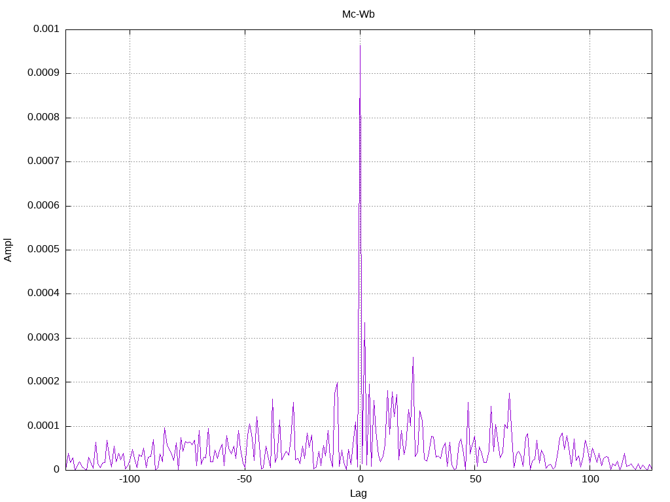Viewport: 670px width, 502px height.
Task: Click the Ampl y-axis label
Action: tap(8, 250)
